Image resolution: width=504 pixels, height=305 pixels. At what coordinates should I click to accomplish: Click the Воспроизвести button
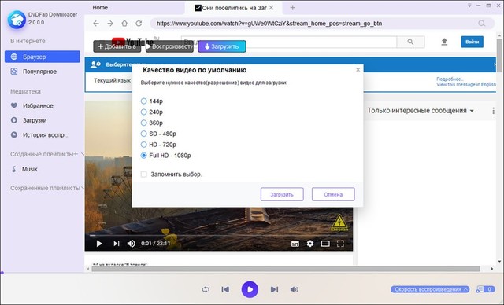click(x=169, y=46)
